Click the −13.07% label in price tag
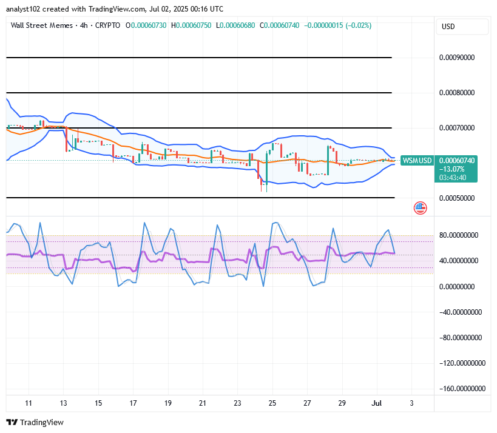The height and width of the screenshot is (433, 497). coord(451,169)
